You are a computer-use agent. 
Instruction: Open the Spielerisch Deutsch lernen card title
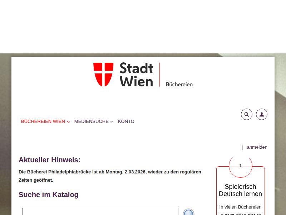[x=240, y=190]
